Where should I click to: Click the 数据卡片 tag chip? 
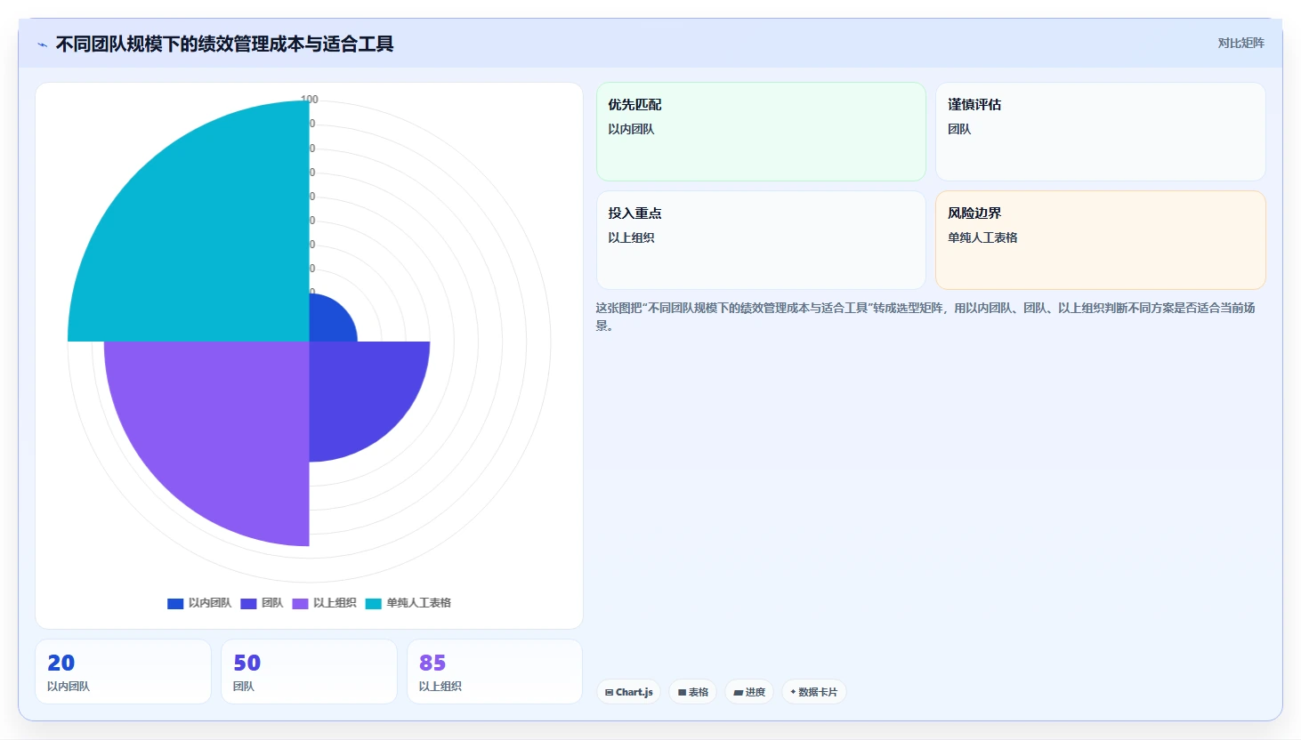(814, 692)
